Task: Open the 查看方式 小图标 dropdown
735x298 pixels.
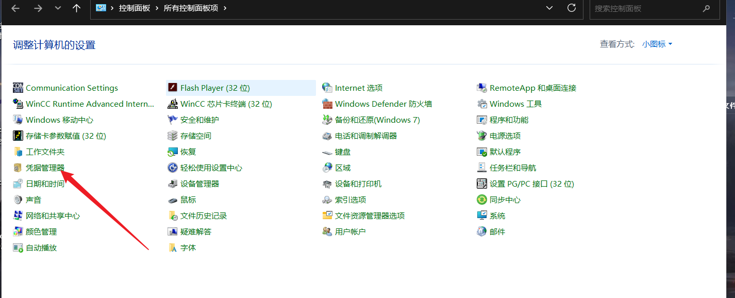Action: (x=657, y=44)
